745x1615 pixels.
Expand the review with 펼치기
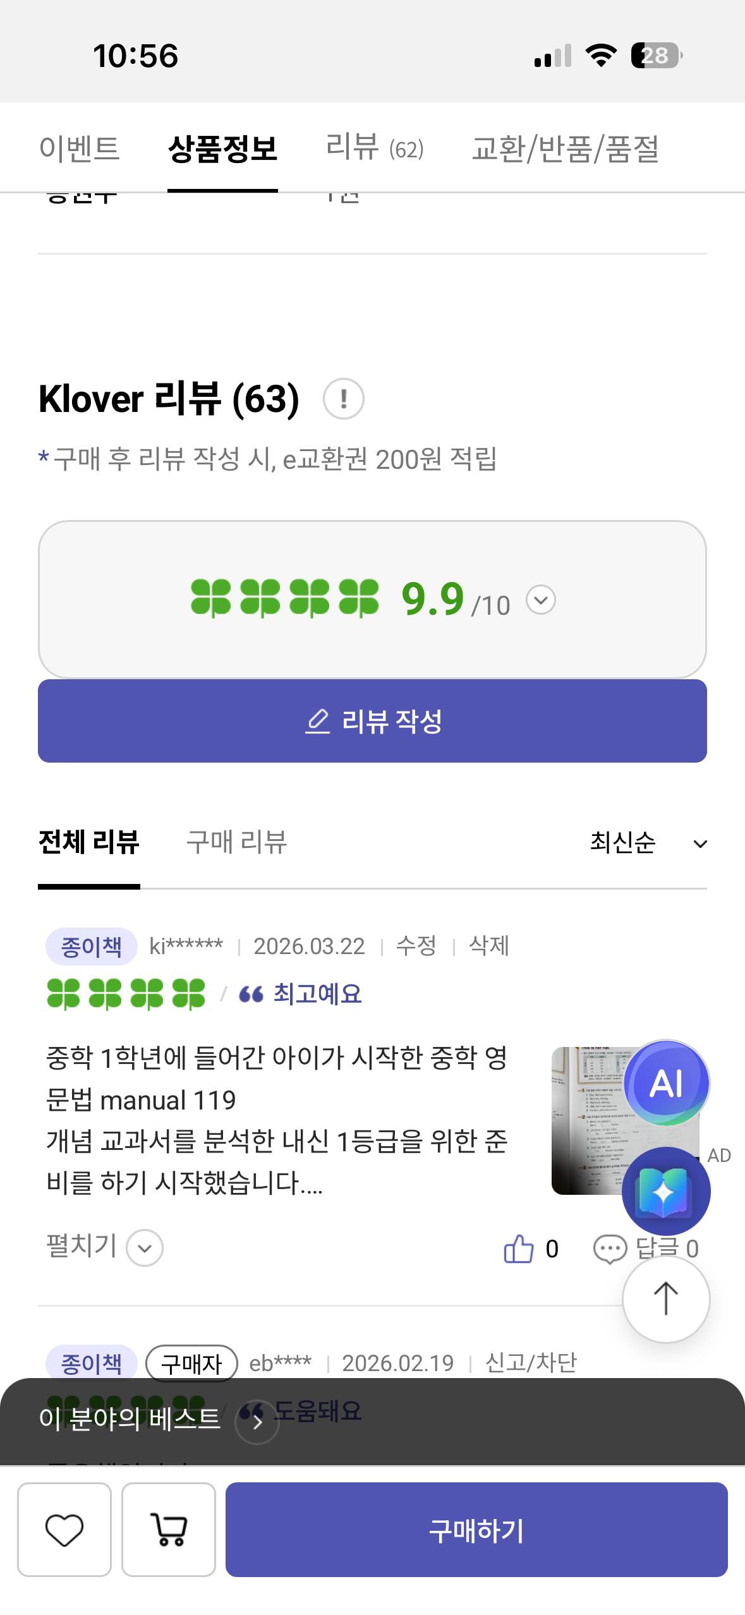pyautogui.click(x=104, y=1247)
